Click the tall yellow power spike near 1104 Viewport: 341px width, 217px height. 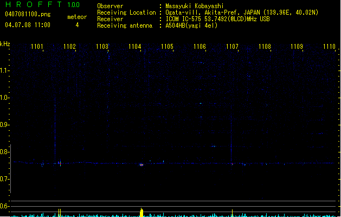pyautogui.click(x=141, y=213)
